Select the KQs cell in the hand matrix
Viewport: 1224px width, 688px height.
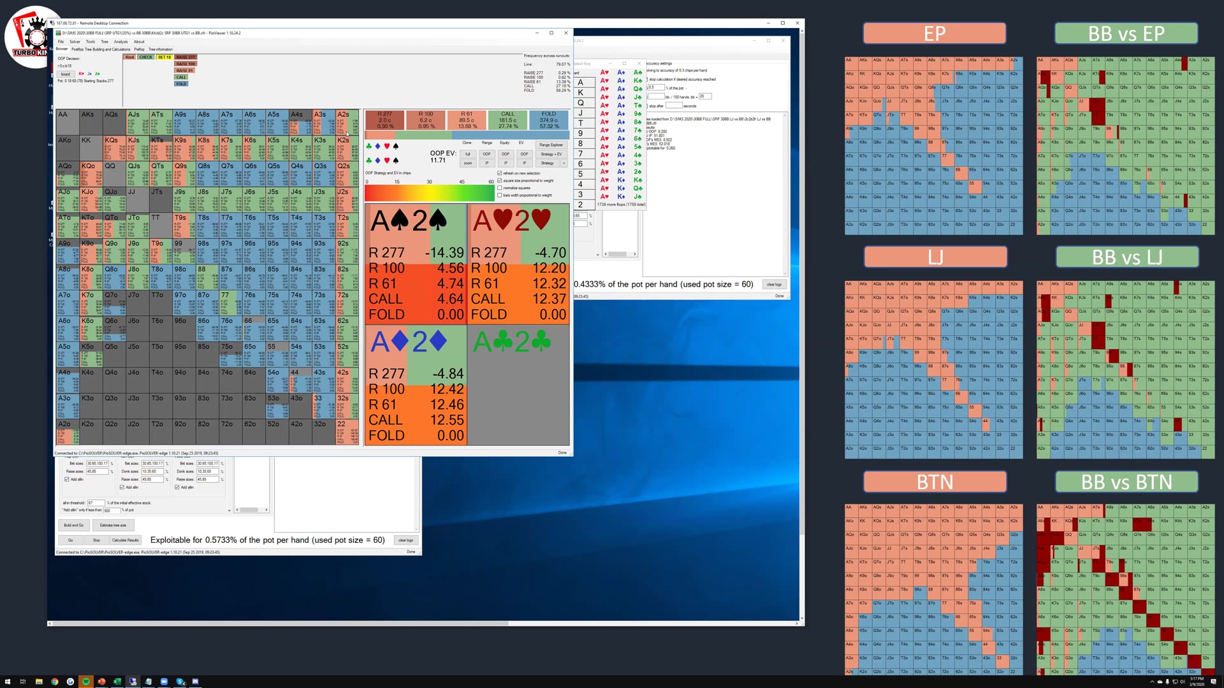point(114,148)
